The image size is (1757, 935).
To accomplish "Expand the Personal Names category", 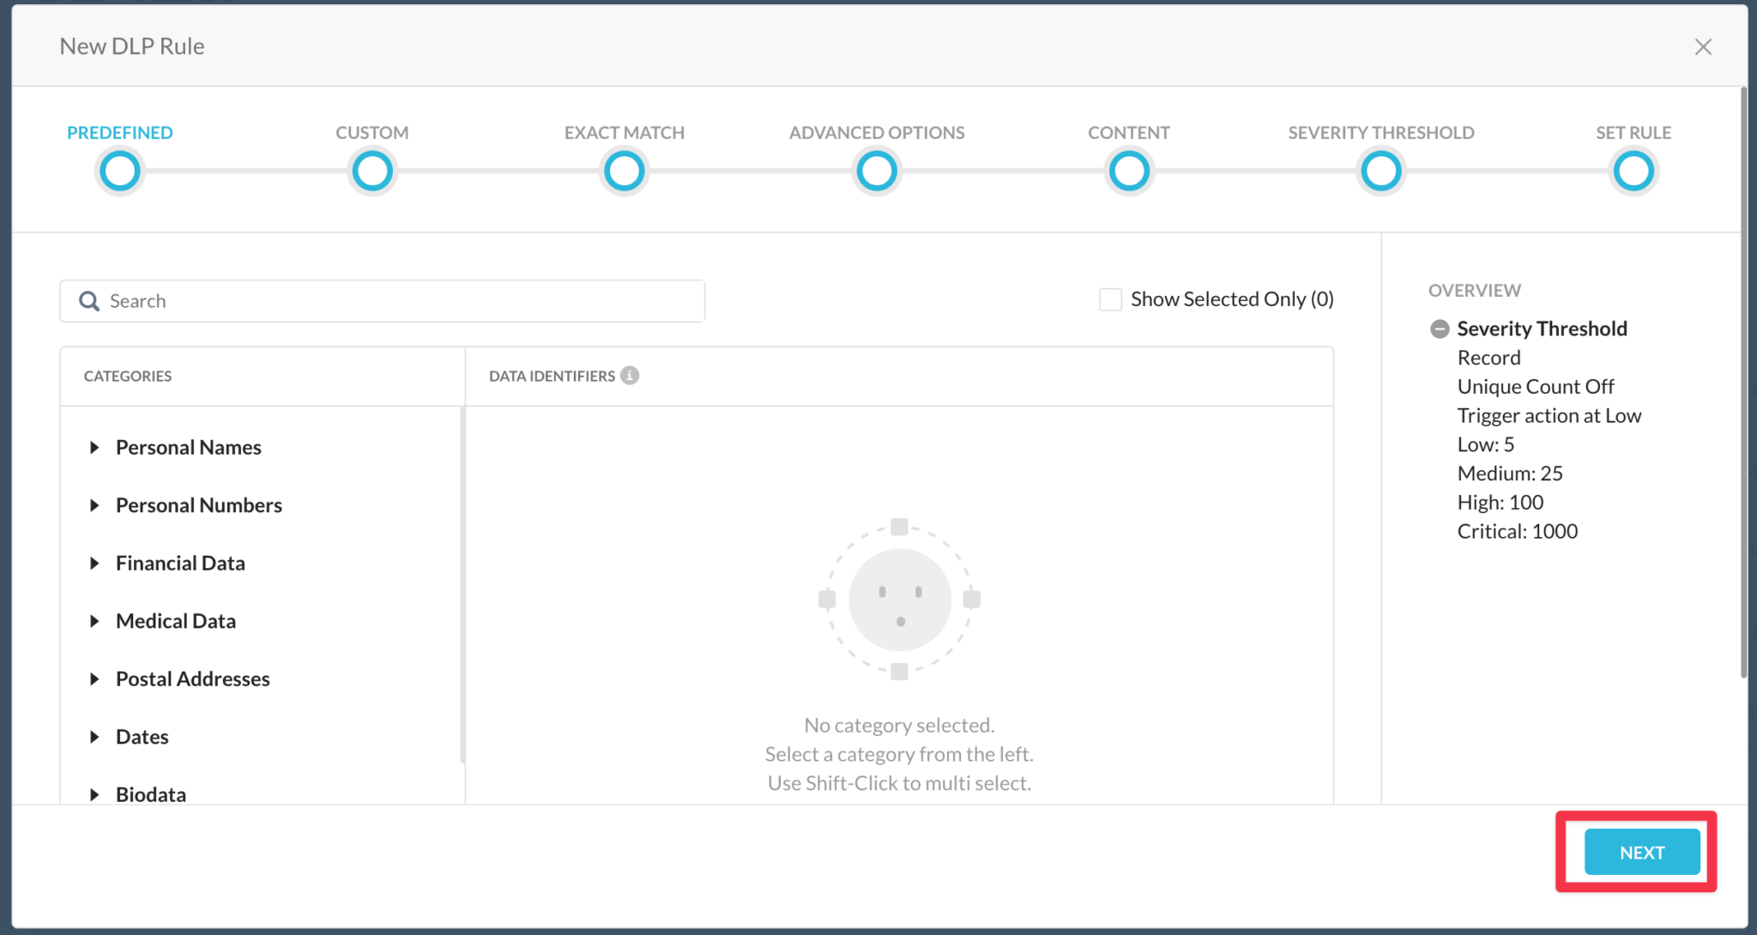I will click(x=94, y=447).
